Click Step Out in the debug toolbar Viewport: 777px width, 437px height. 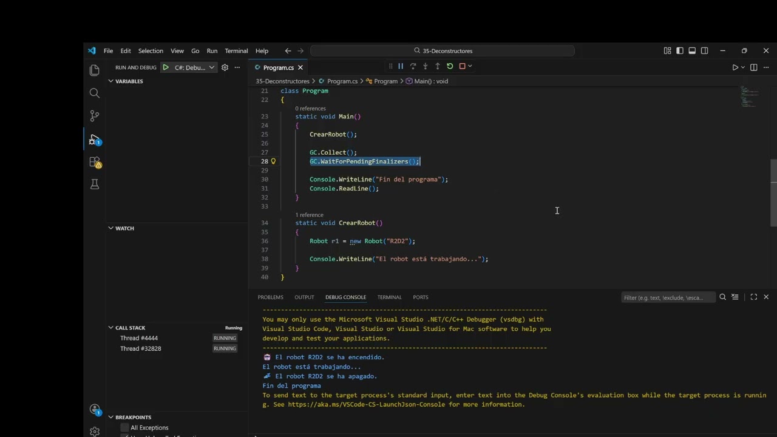(437, 66)
